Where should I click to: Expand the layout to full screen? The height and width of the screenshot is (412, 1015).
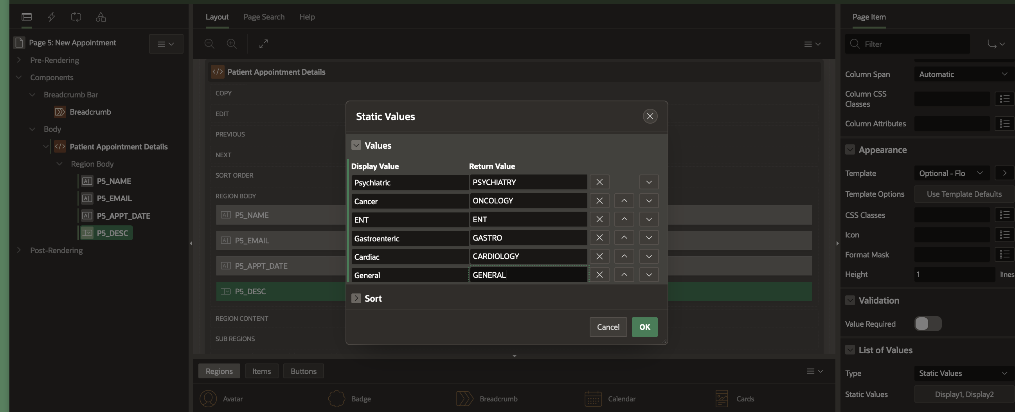pos(264,44)
